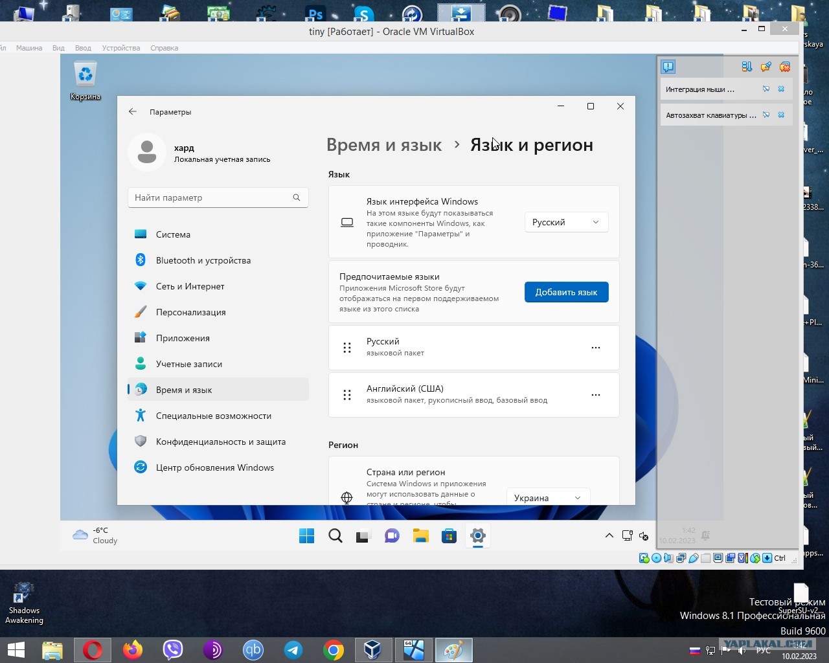Click the sort notifications icon in VirtualBox panel

tap(747, 67)
